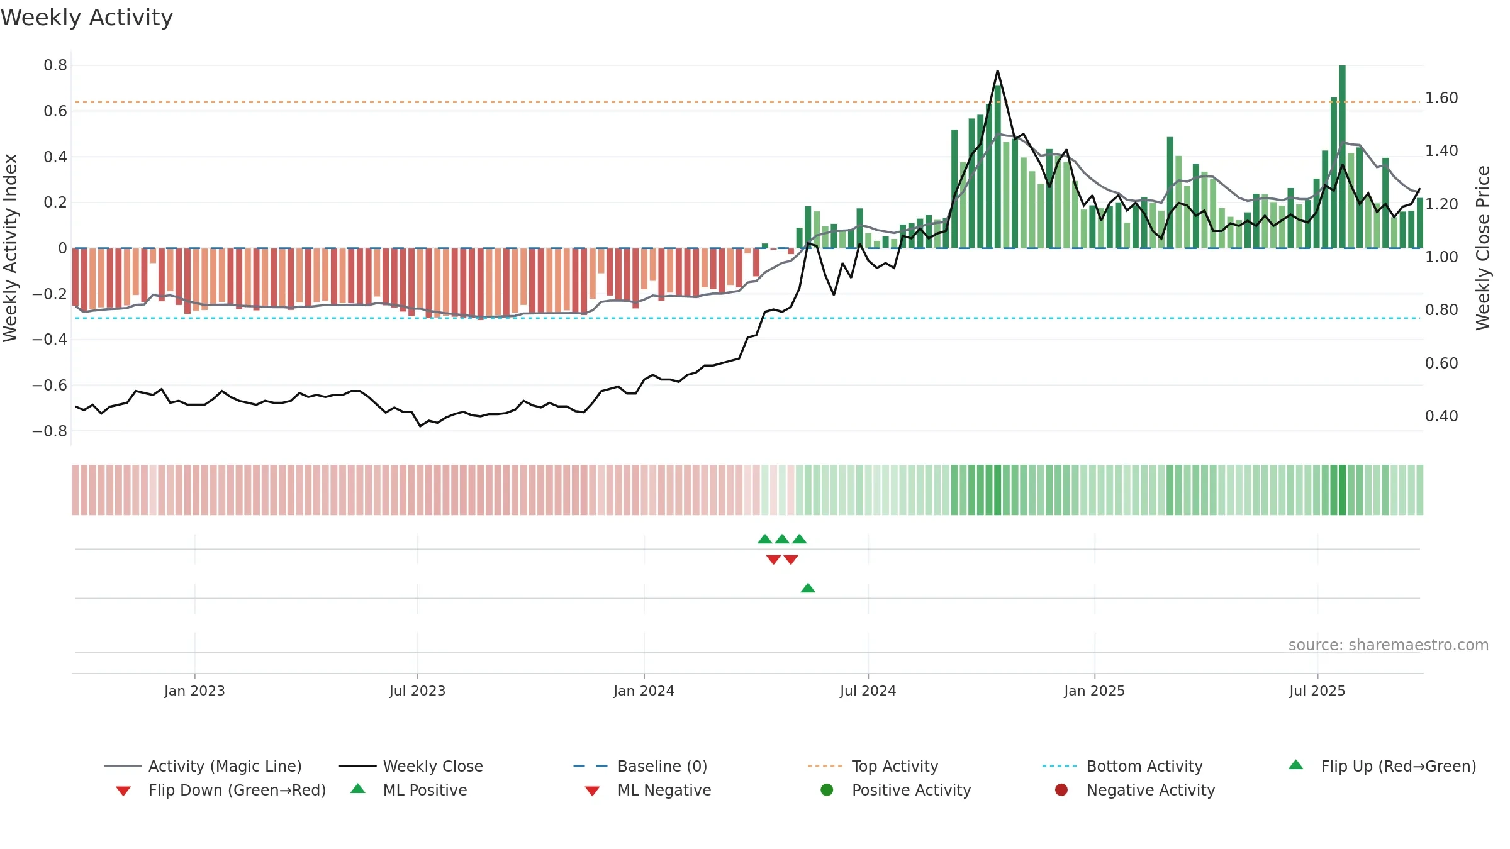Image resolution: width=1510 pixels, height=849 pixels.
Task: Click the −0.8 left axis tick label
Action: click(50, 431)
